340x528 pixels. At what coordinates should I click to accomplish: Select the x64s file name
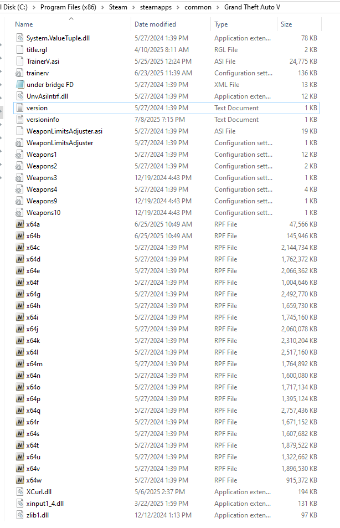33,434
